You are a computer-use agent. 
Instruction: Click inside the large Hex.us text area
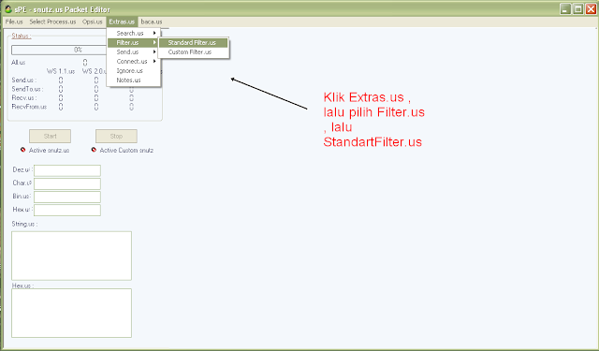point(71,314)
